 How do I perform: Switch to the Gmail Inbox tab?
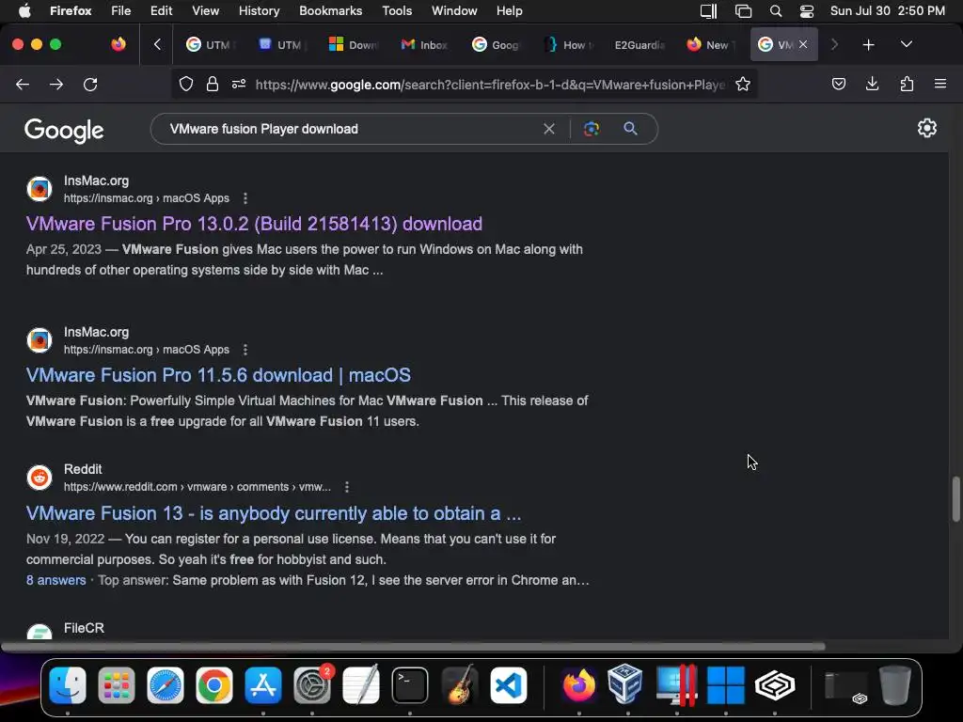coord(424,45)
